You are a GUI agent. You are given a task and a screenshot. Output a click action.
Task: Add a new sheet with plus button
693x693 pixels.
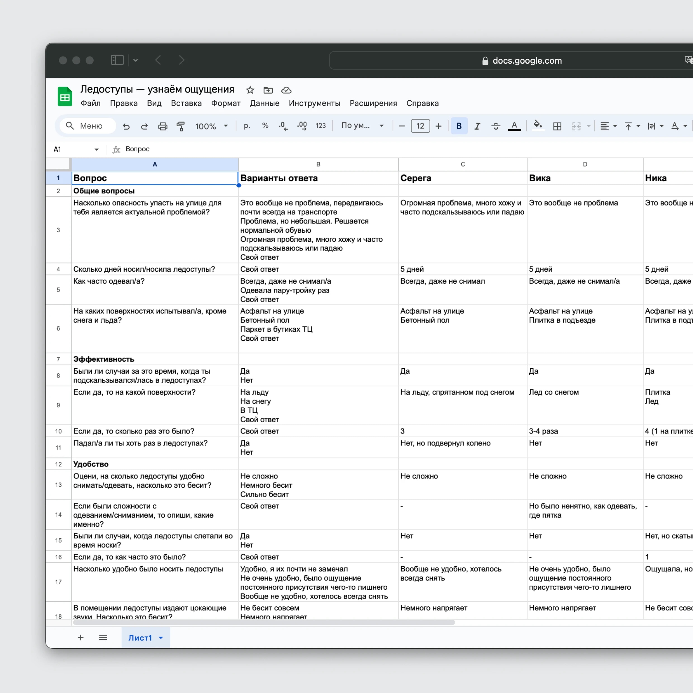coord(81,637)
